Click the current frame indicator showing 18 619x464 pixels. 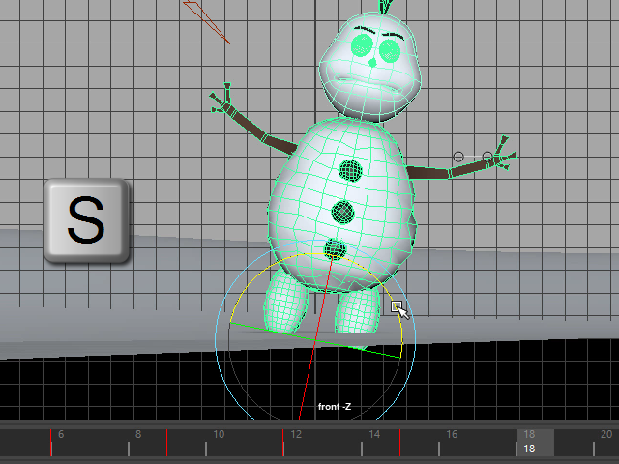click(529, 449)
